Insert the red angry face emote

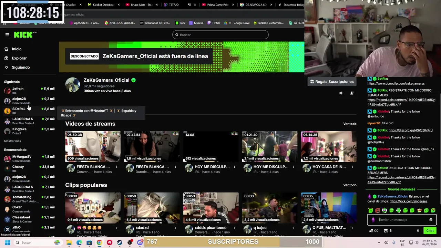[378, 210]
